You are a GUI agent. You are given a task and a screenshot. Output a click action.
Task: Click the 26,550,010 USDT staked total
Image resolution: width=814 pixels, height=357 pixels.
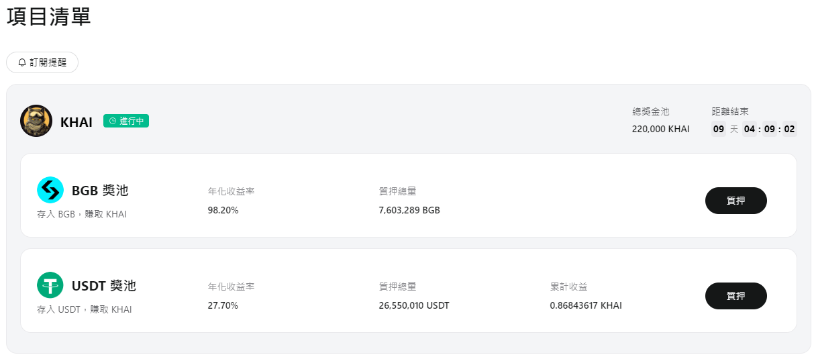click(x=414, y=305)
